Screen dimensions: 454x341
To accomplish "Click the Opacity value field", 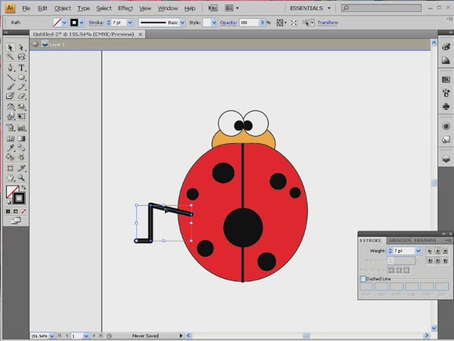I will tap(249, 22).
